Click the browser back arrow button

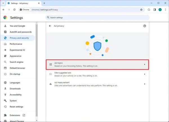(4, 10)
